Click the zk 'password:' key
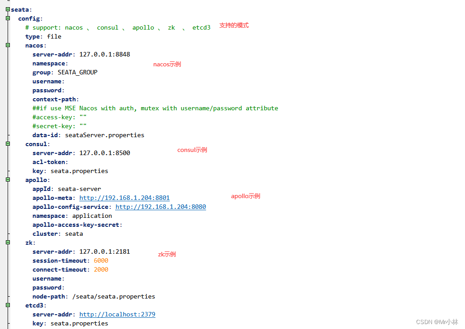465x329 pixels. (48, 287)
